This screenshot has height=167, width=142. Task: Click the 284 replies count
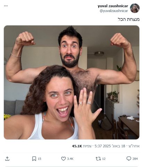coord(135,159)
